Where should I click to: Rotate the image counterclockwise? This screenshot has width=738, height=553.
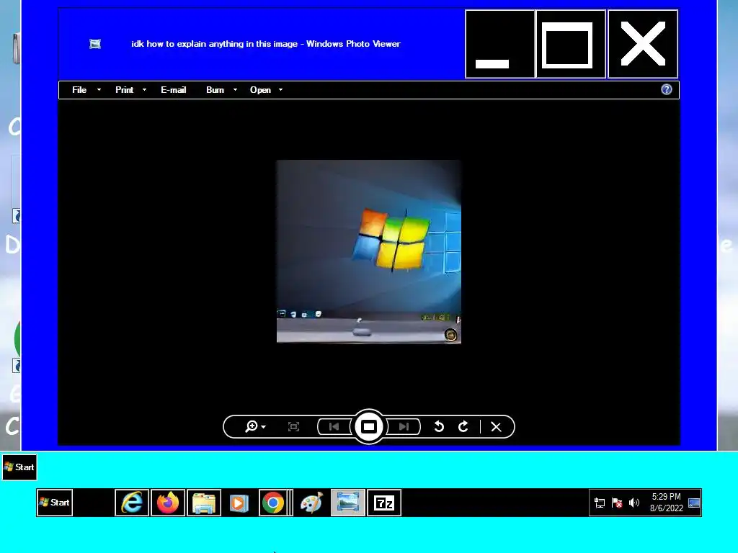[439, 426]
